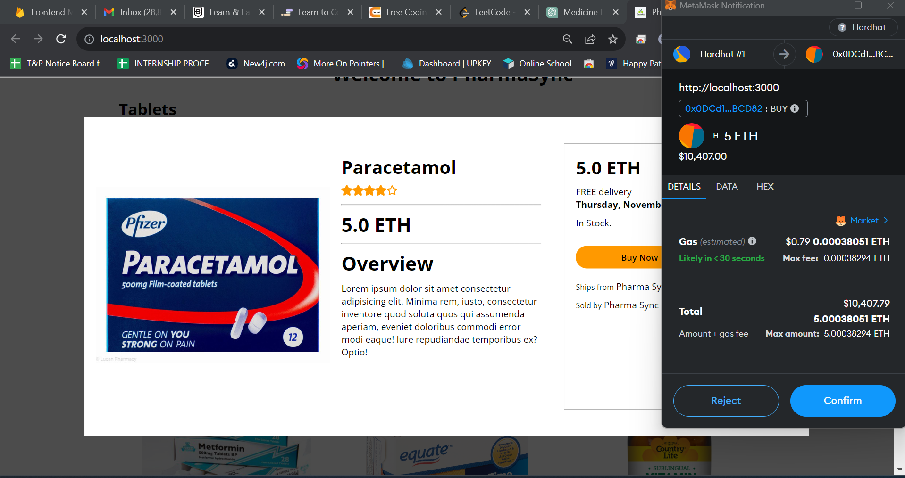
Task: Reject the MetaMask transaction
Action: click(x=726, y=401)
